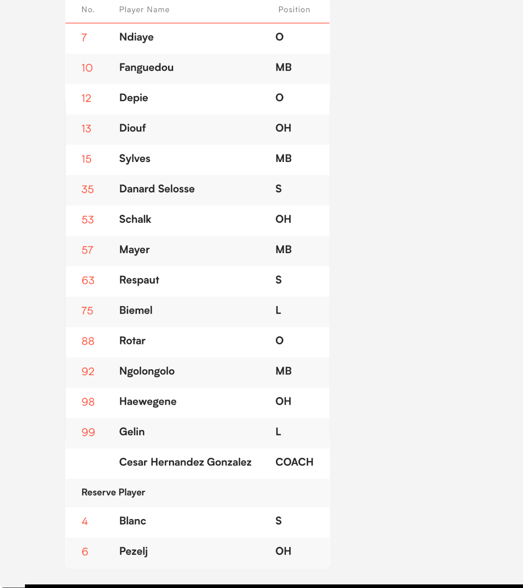Screen dimensions: 523x588
Task: Click player name Danard Selosse
Action: 157,189
